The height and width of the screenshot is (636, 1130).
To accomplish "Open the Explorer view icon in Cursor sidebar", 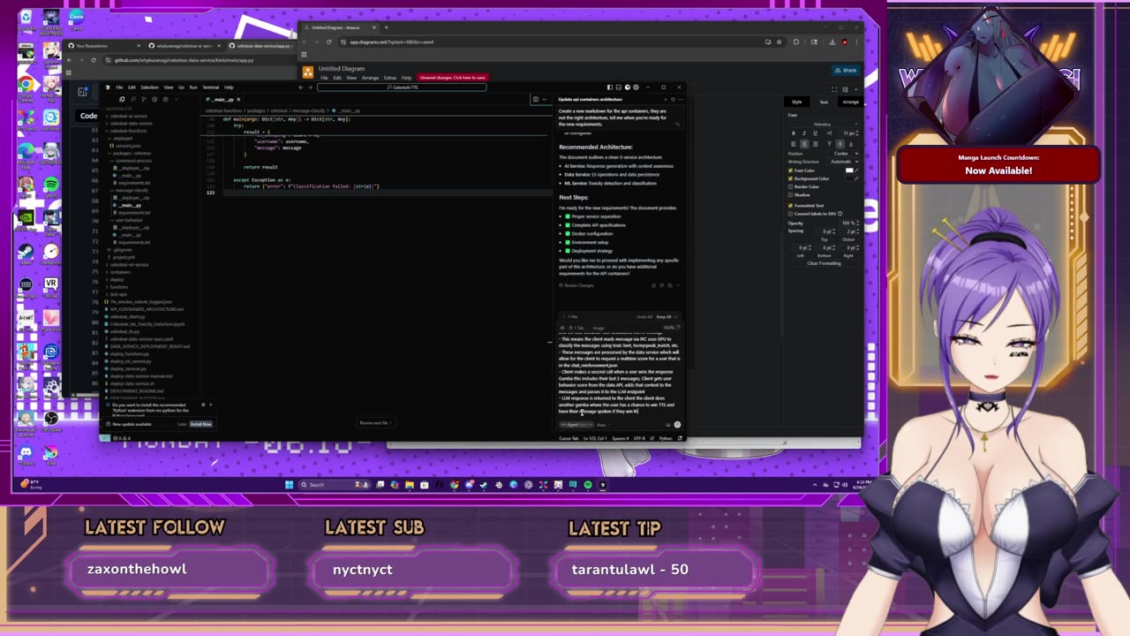I will [x=122, y=99].
